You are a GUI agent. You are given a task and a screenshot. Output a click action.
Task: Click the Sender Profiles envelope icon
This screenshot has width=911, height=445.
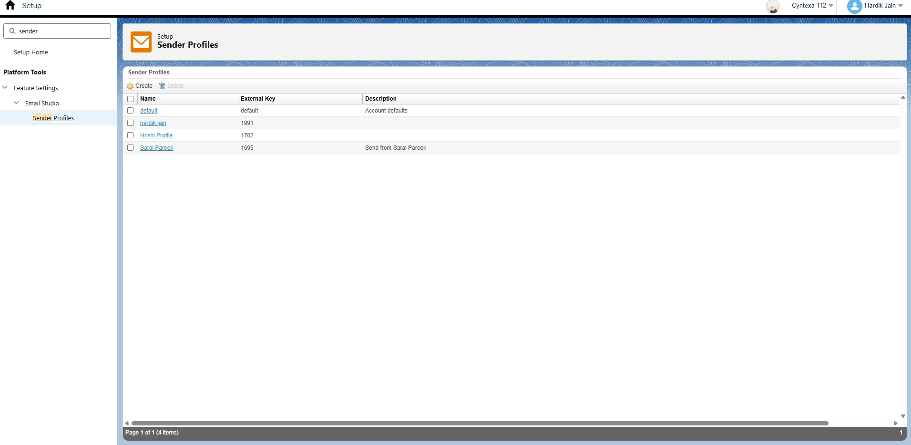(141, 42)
